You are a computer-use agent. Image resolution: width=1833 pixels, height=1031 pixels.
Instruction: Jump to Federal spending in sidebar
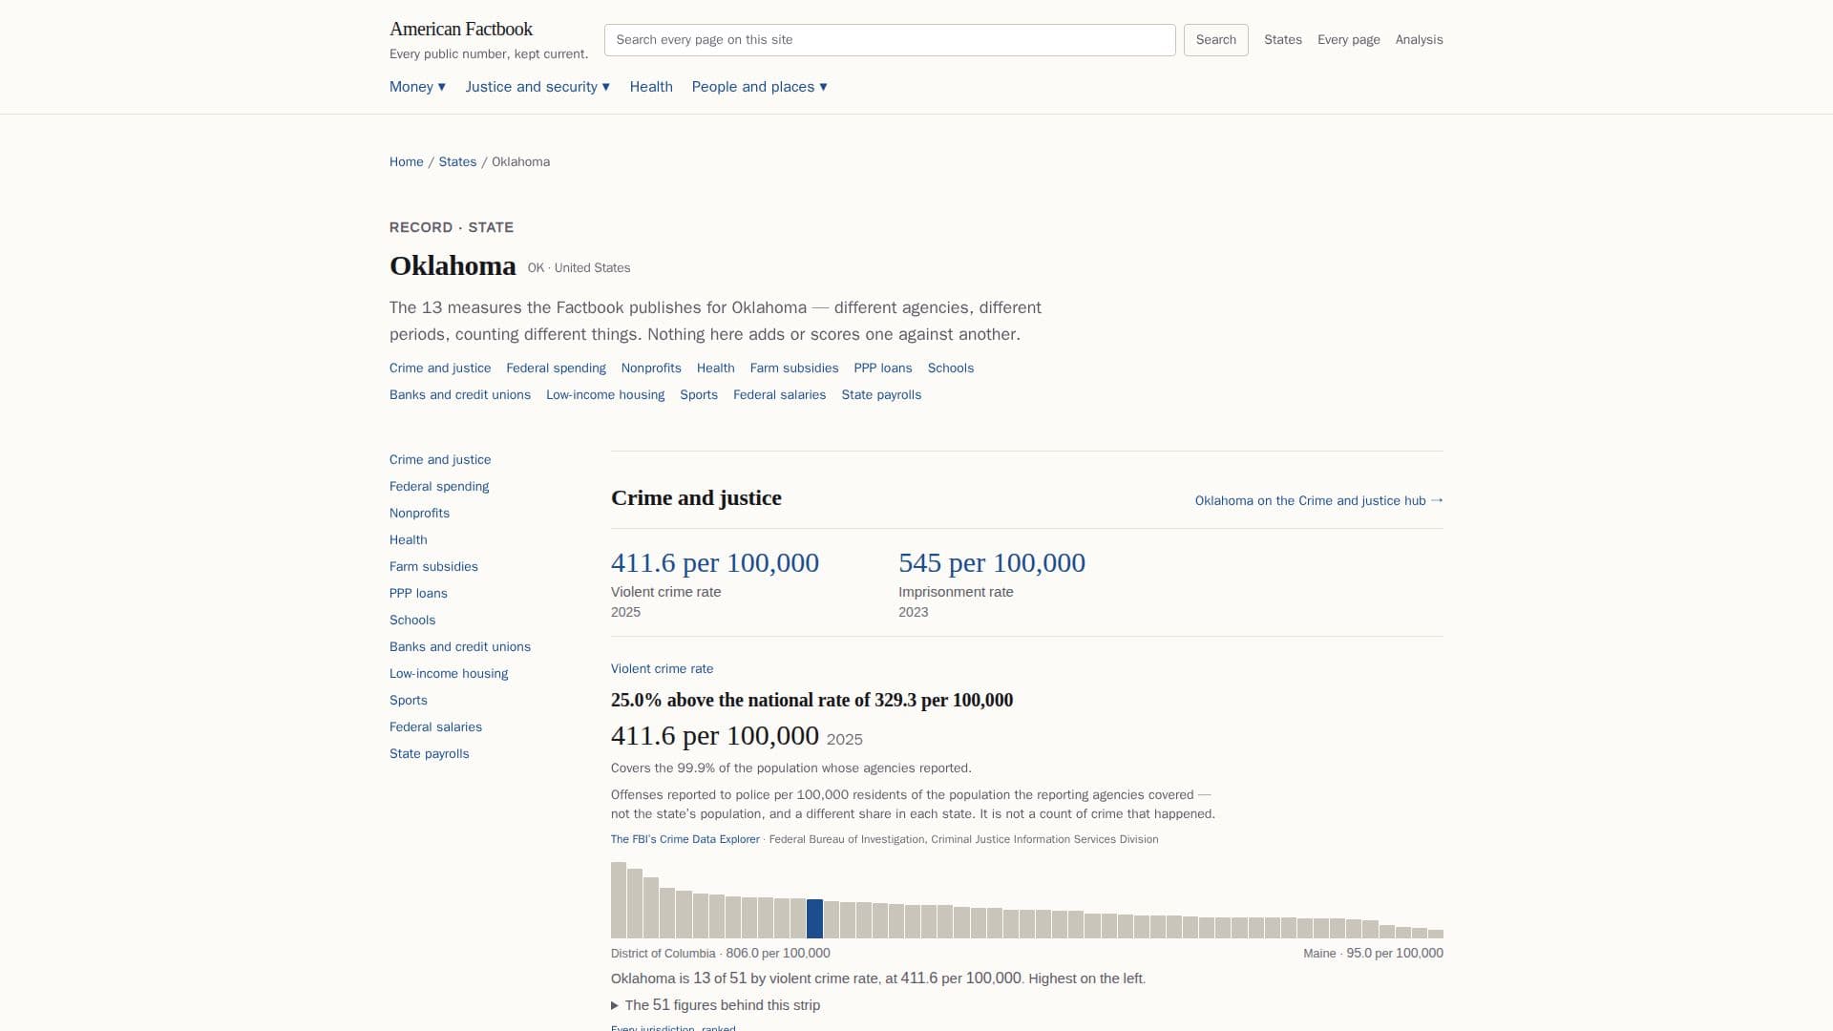point(439,487)
